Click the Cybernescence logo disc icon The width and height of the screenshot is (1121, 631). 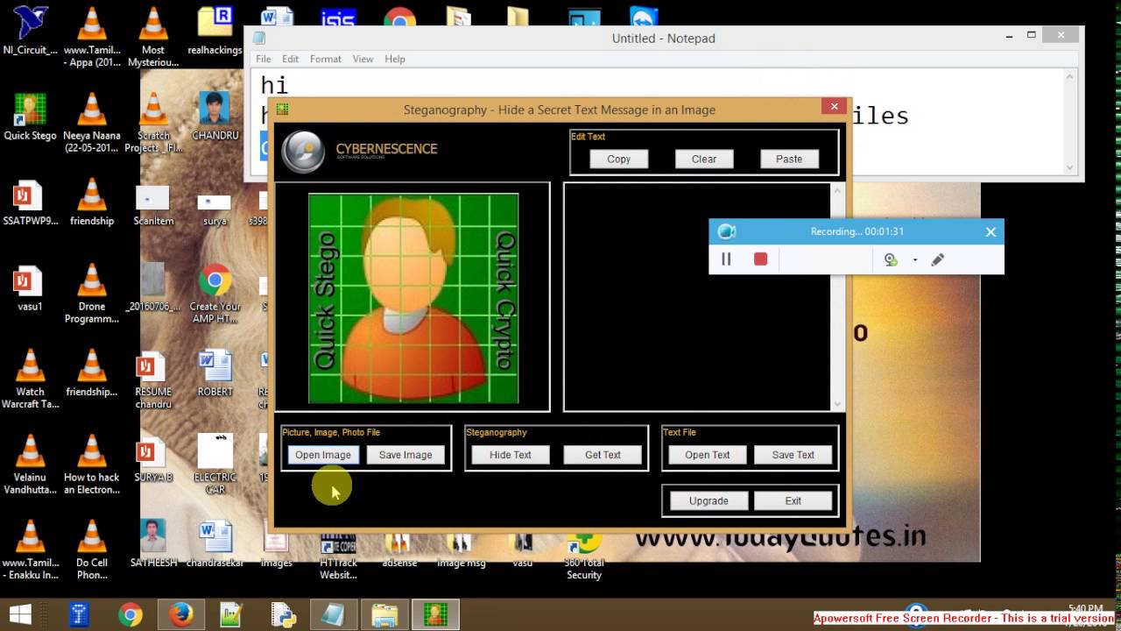[x=303, y=151]
